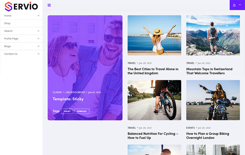Select the Blogs menu item

[x=7, y=46]
